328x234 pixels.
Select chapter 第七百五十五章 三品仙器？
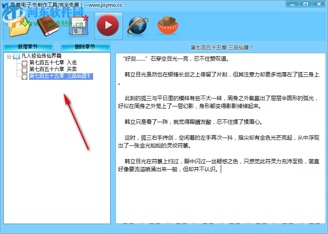pyautogui.click(x=61, y=76)
